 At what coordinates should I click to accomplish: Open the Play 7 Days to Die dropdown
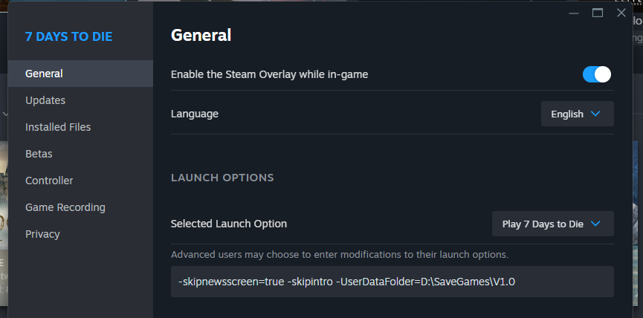pos(553,224)
